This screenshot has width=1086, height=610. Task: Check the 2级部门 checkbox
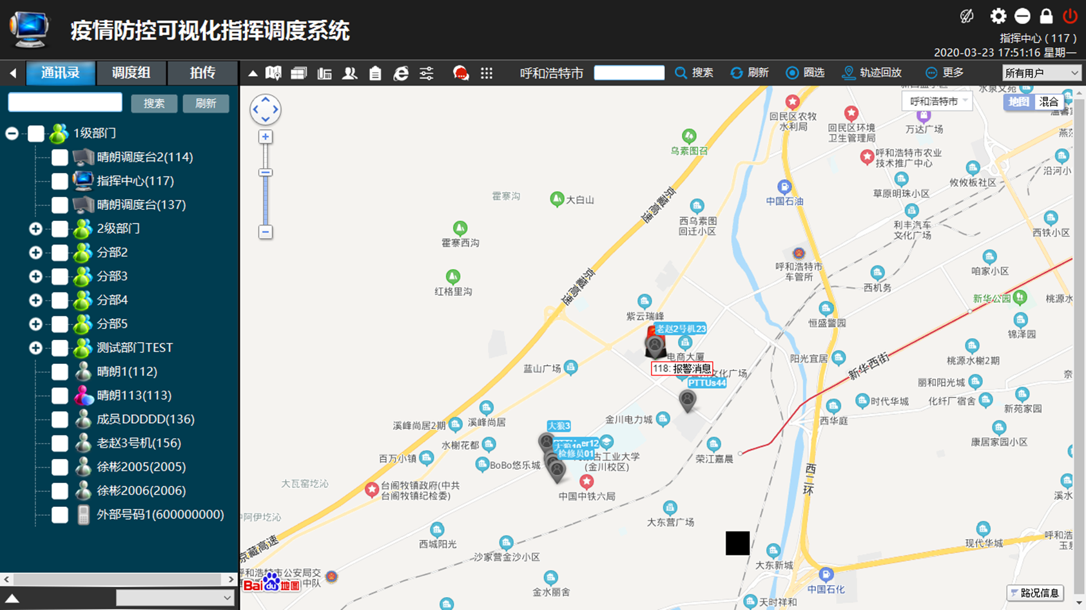60,229
